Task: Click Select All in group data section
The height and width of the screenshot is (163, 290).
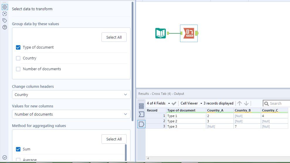Action: click(x=114, y=37)
